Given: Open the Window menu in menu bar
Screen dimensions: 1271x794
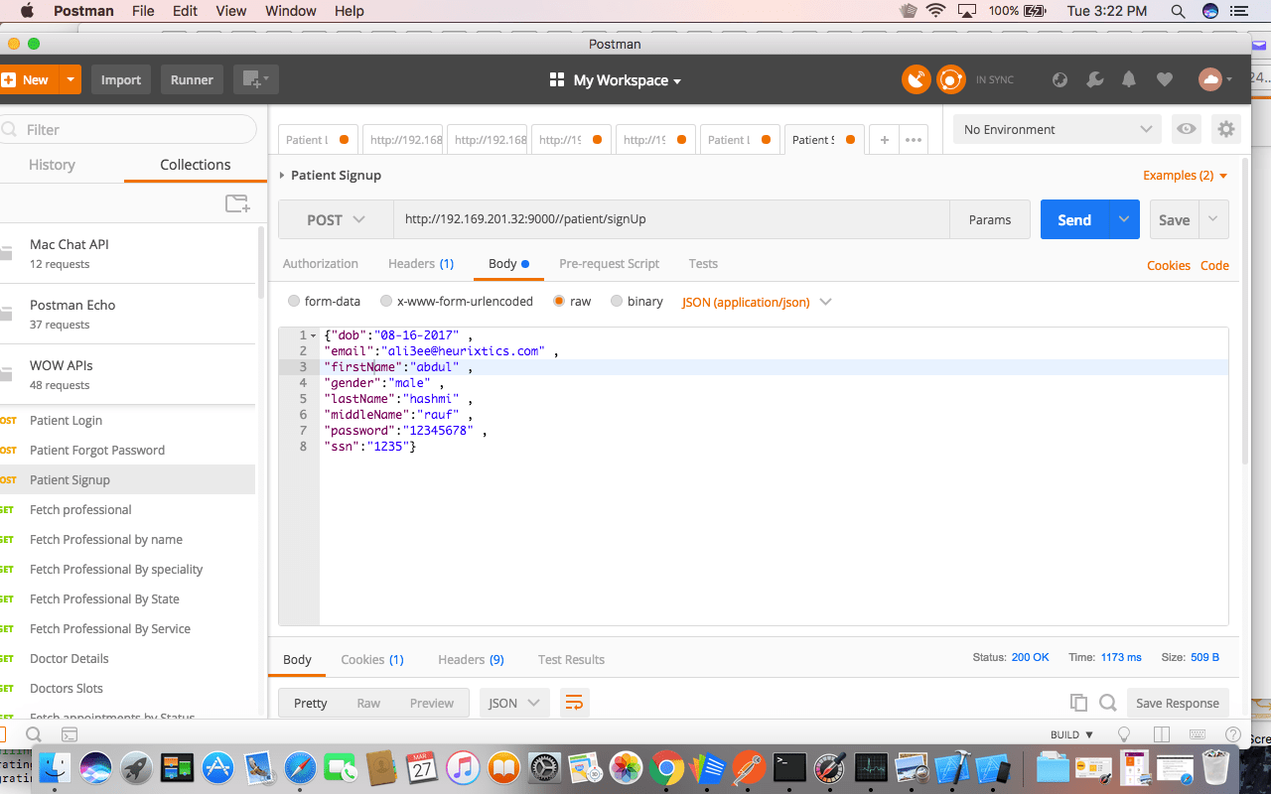Looking at the screenshot, I should 291,11.
